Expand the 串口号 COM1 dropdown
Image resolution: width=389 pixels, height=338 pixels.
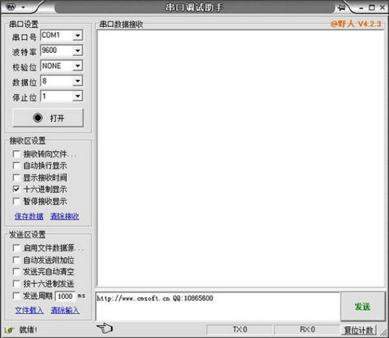point(78,35)
